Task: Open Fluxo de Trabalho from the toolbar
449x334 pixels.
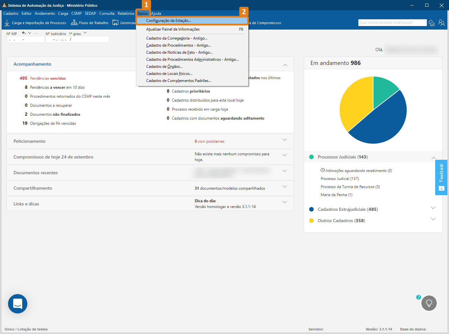Action: pyautogui.click(x=90, y=23)
